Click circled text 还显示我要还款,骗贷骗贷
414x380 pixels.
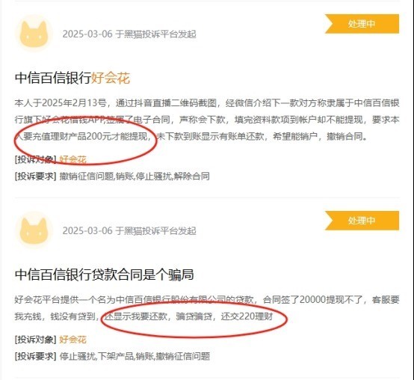pyautogui.click(x=158, y=316)
